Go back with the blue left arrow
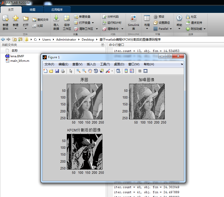This screenshot has width=224, height=197. (x=3, y=39)
